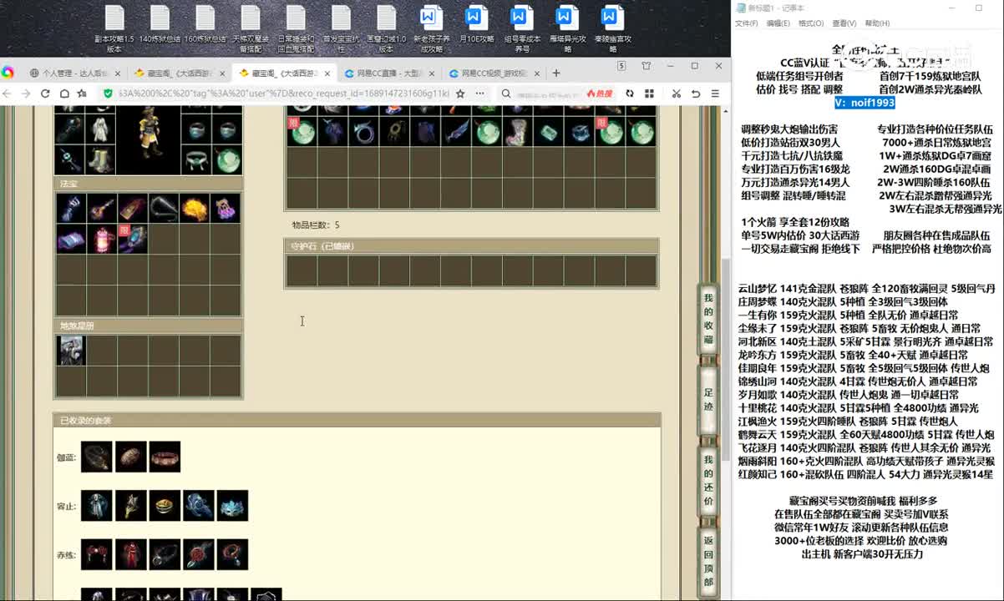Screen dimensions: 1004x601
Task: Click the selected text V: noif1993 in Notepad
Action: click(x=865, y=103)
